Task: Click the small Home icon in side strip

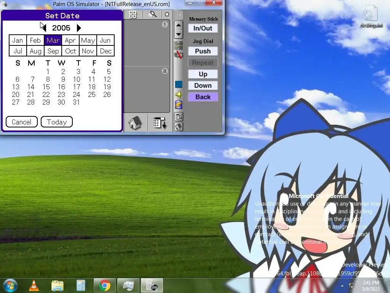Action: 179,127
